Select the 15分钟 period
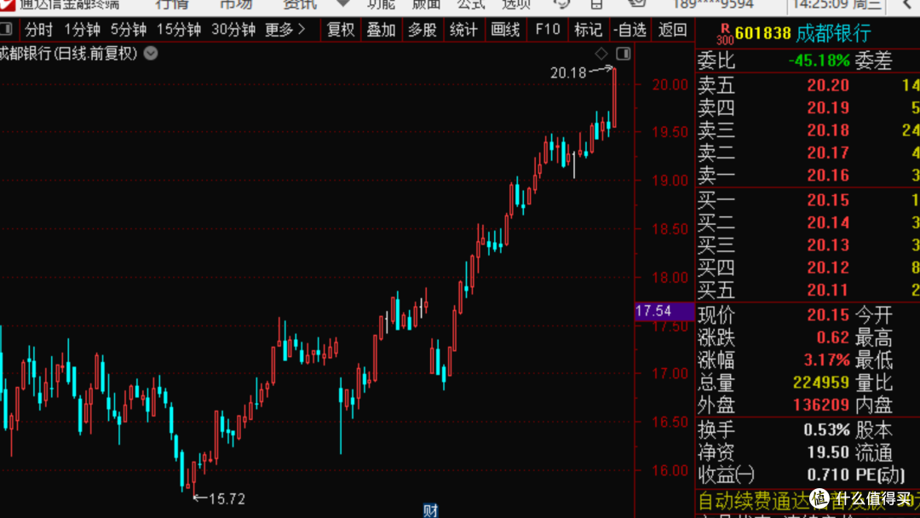Screen dimensions: 920x518 pyautogui.click(x=178, y=29)
